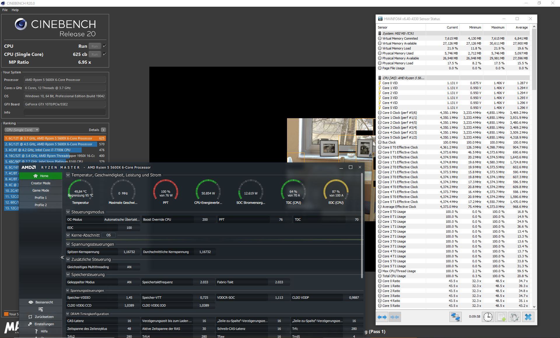Select ranking entry Intel Core i7-7700K CPU

point(55,150)
